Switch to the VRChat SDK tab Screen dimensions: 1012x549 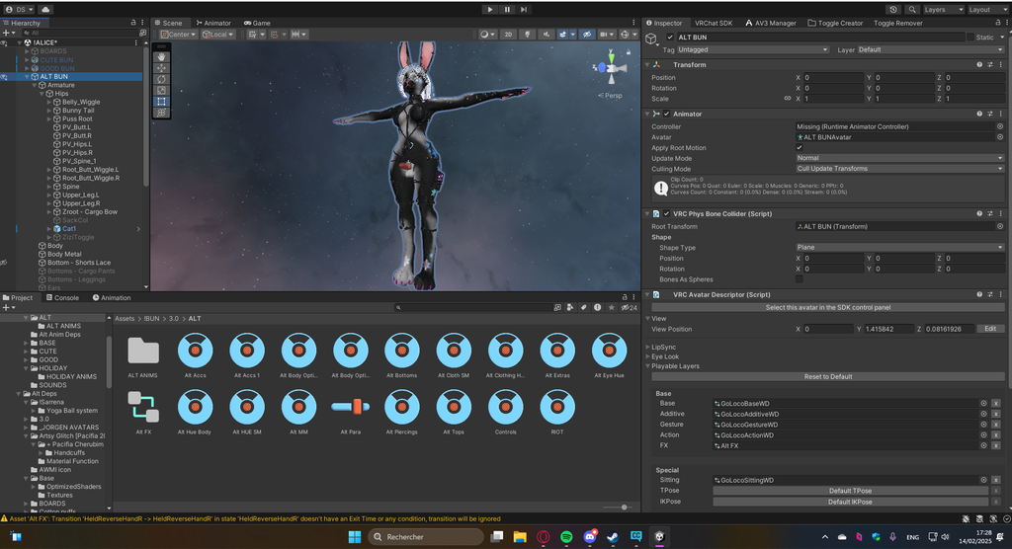713,23
